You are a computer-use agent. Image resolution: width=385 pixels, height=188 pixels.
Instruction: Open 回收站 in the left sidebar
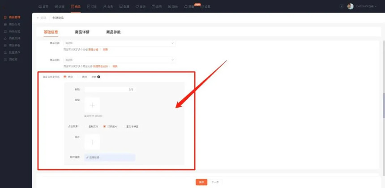13,60
